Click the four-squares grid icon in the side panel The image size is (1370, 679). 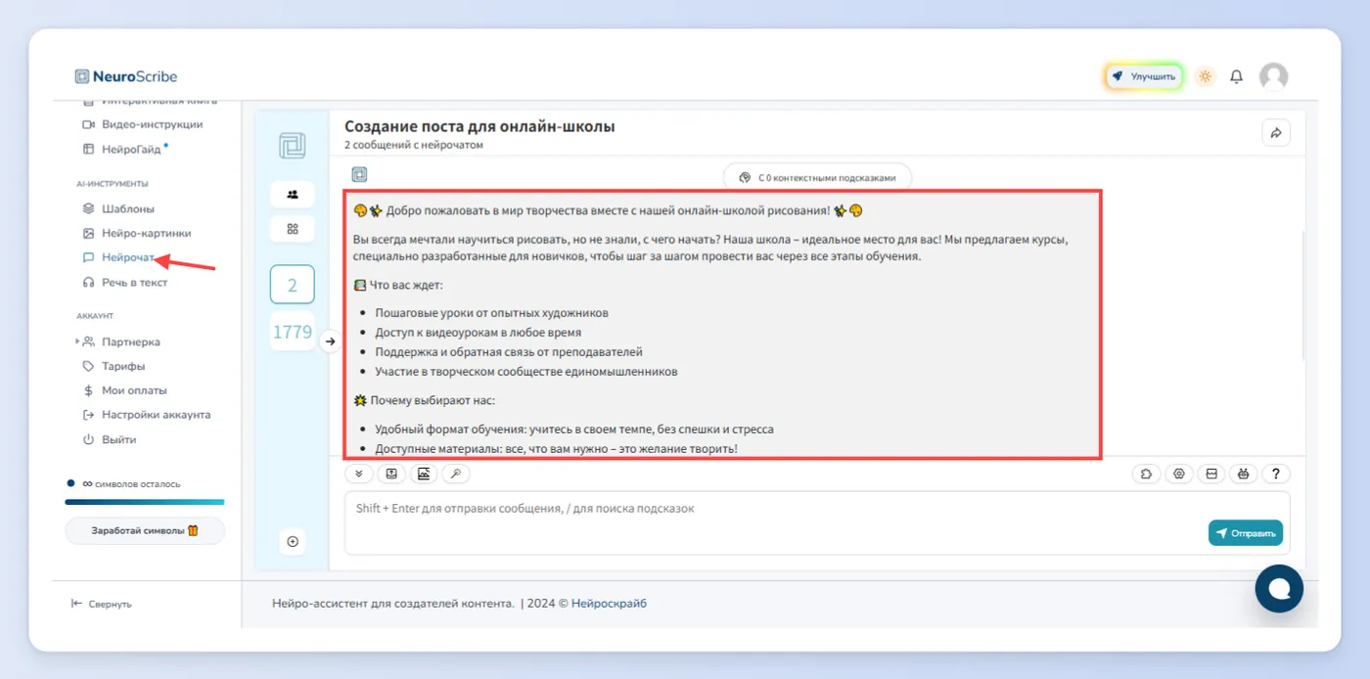point(293,229)
